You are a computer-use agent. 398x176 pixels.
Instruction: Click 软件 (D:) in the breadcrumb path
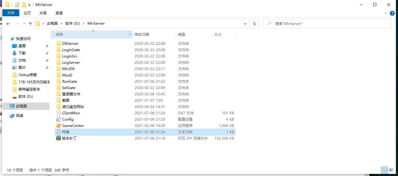73,23
